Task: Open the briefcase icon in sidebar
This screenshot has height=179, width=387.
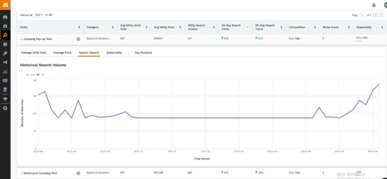Action: 5,26
